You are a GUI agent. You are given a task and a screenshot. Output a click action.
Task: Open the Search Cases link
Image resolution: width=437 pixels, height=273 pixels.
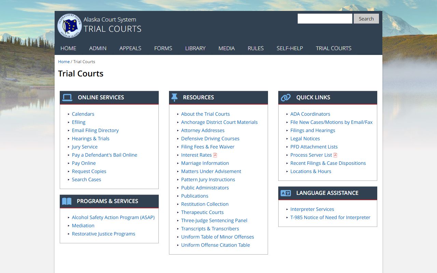[86, 179]
